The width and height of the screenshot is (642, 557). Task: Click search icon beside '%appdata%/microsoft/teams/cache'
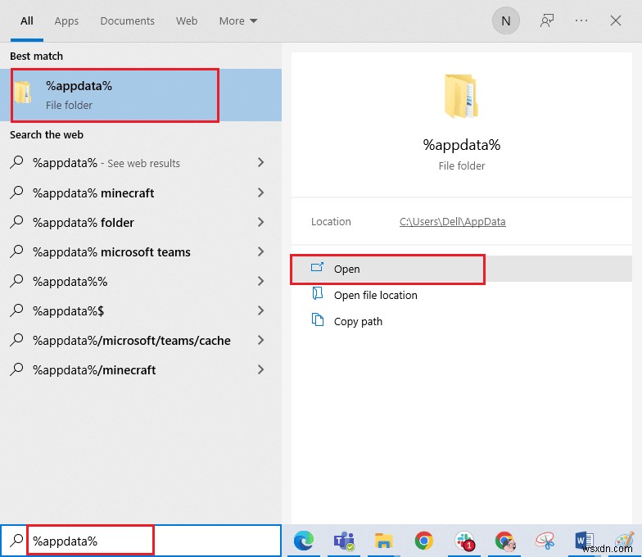click(x=16, y=339)
